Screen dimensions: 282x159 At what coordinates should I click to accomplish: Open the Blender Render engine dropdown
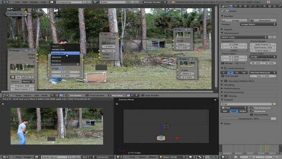pos(155,2)
